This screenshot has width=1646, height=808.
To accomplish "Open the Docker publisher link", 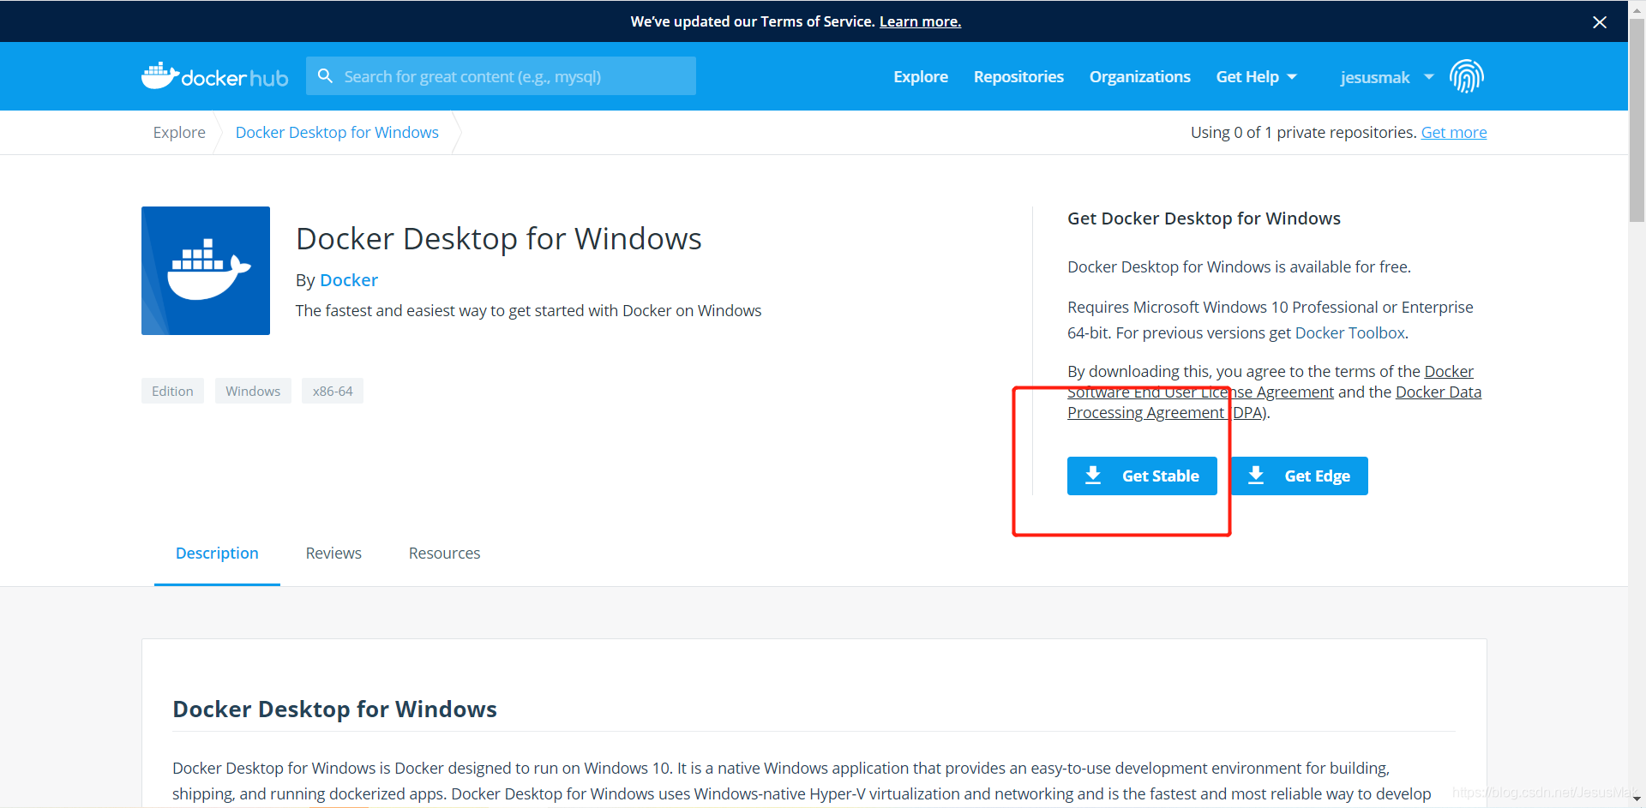I will click(349, 280).
